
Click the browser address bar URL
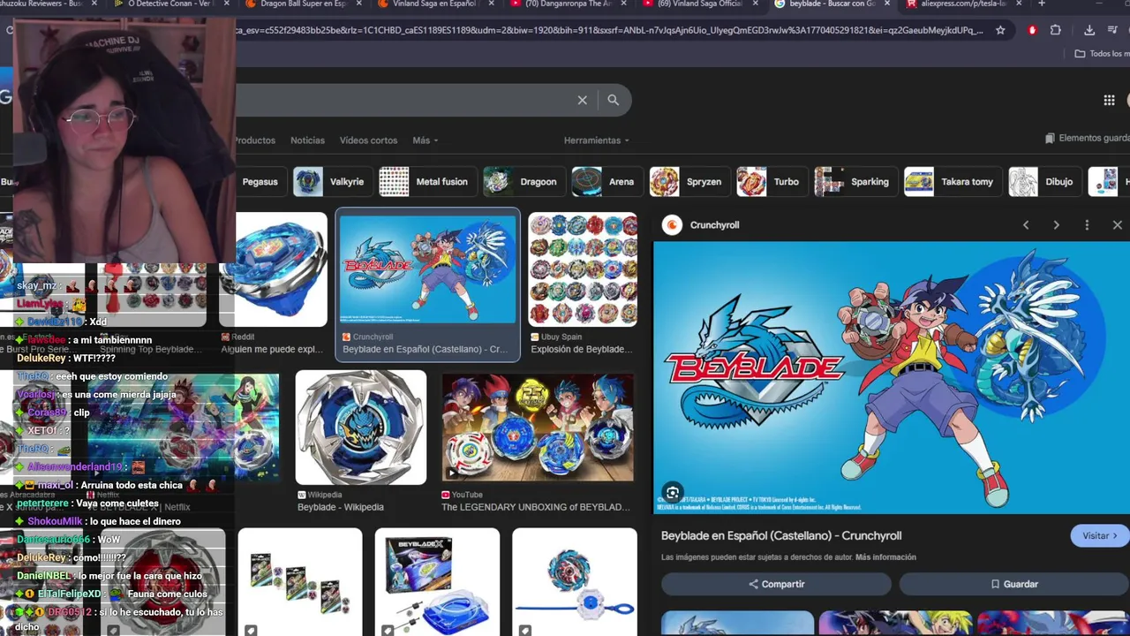609,30
